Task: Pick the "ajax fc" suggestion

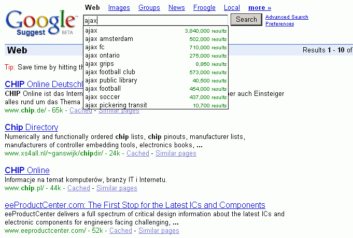Action: [x=156, y=47]
